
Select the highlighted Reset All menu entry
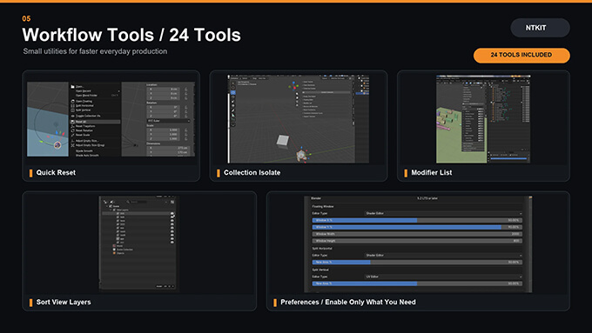click(95, 122)
